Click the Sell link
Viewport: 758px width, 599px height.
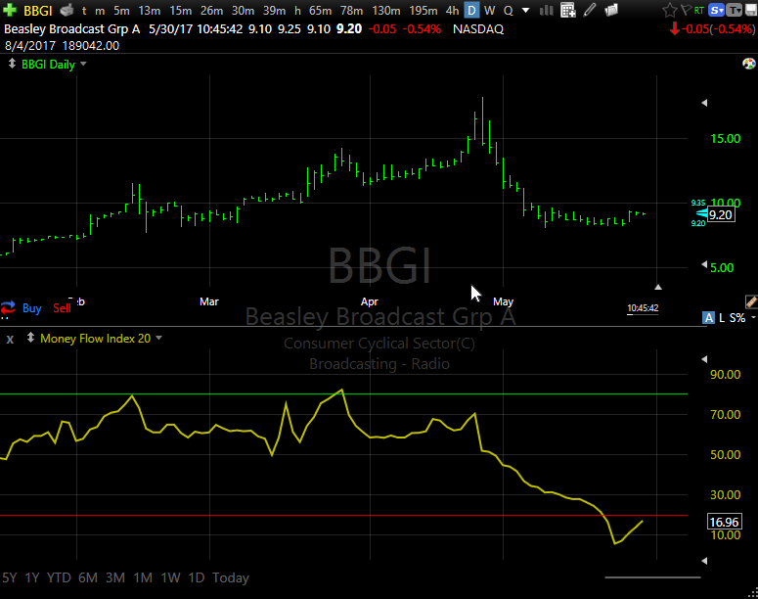[62, 308]
